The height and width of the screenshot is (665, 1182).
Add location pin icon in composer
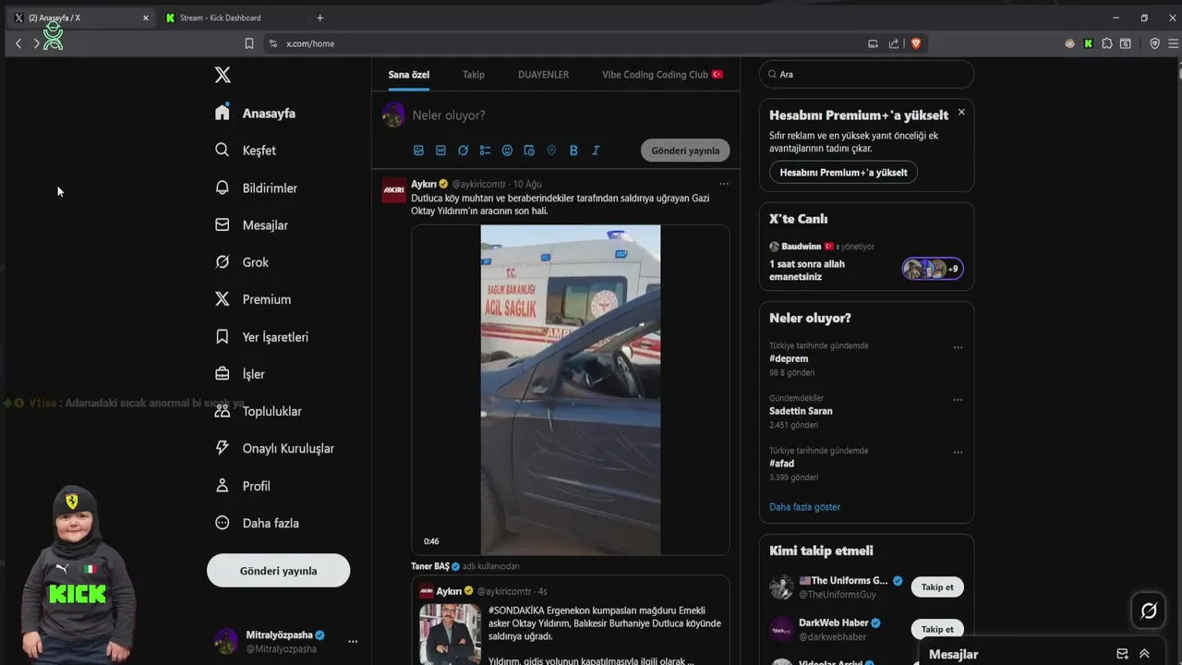coord(551,151)
